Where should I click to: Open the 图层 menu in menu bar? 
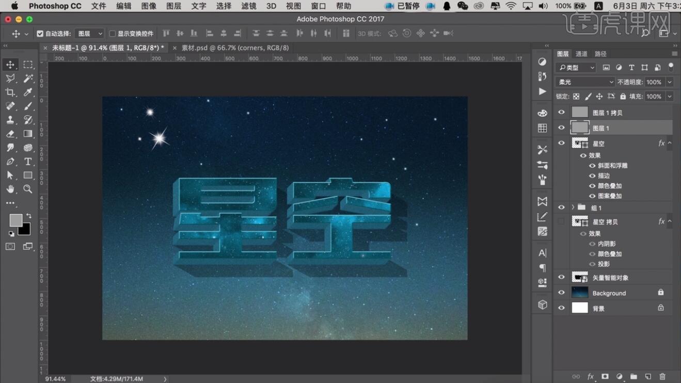click(173, 6)
